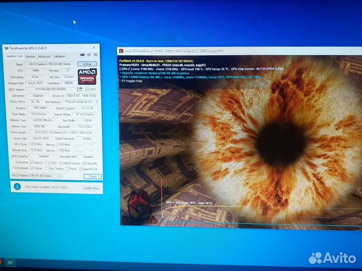Click the New version available GPU-Z 2.60.0 text
Screen dimensions: 362x271
46,187
